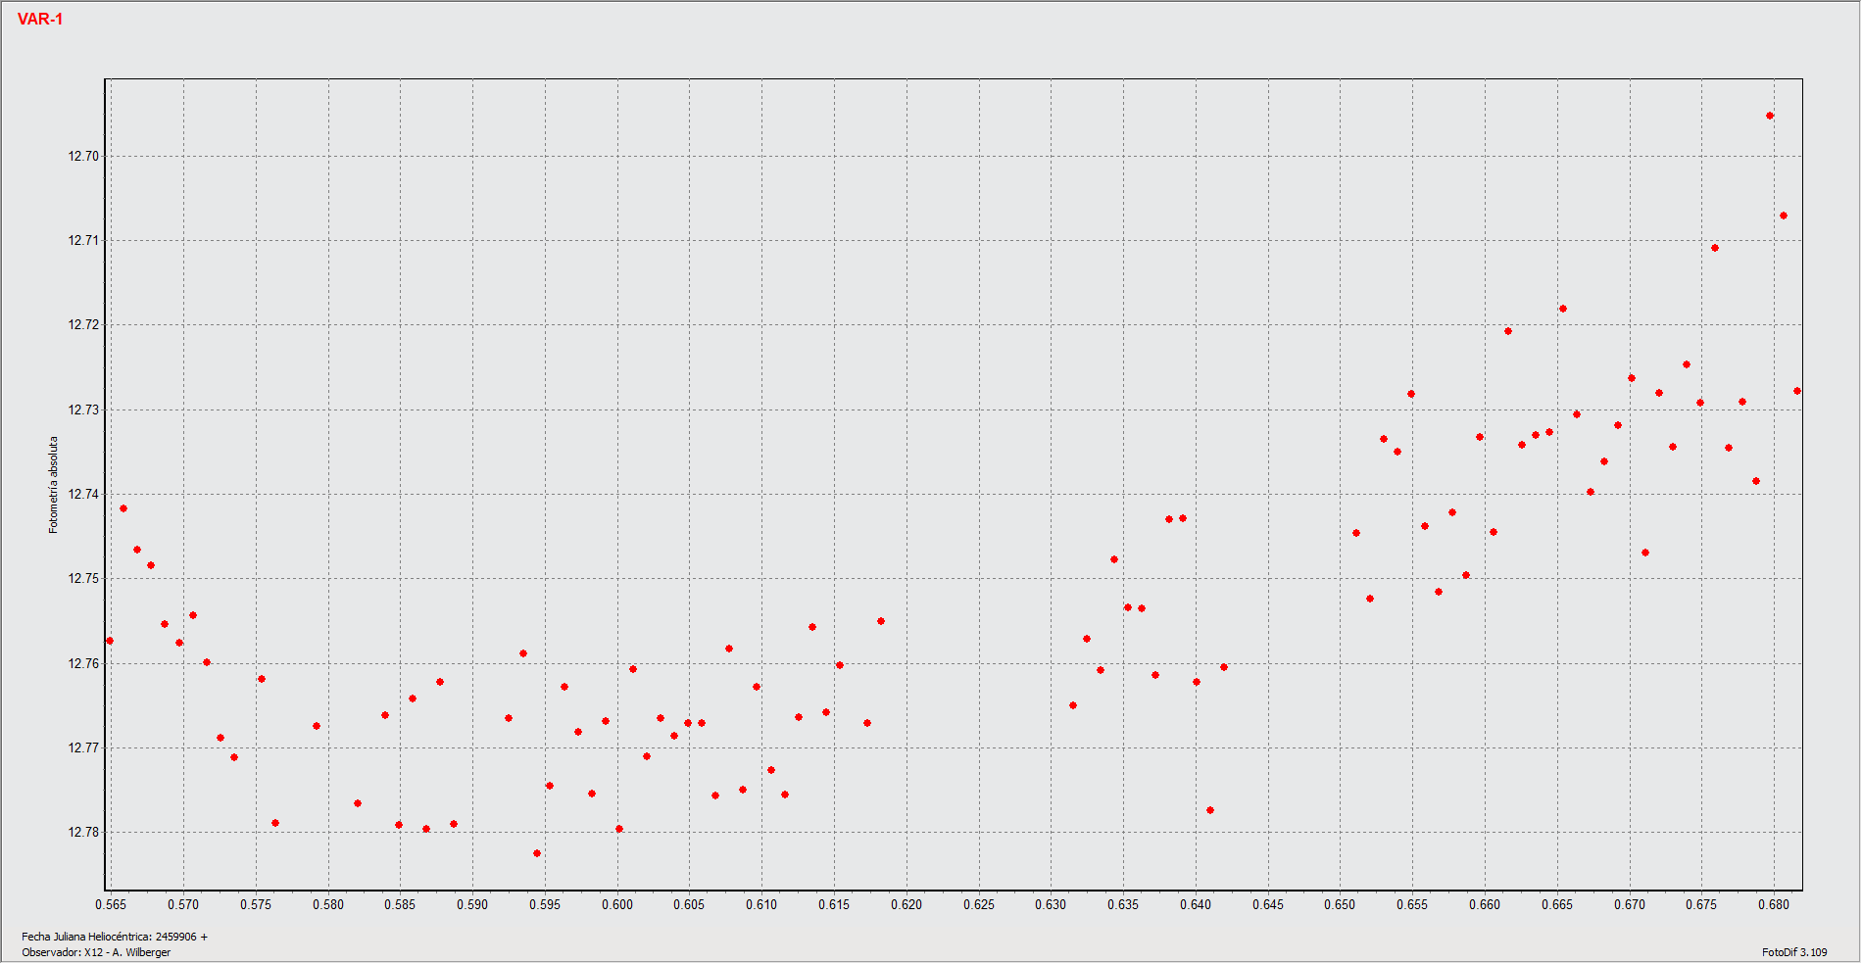Click the 0.565 x-axis tick label
This screenshot has width=1862, height=964.
111,904
